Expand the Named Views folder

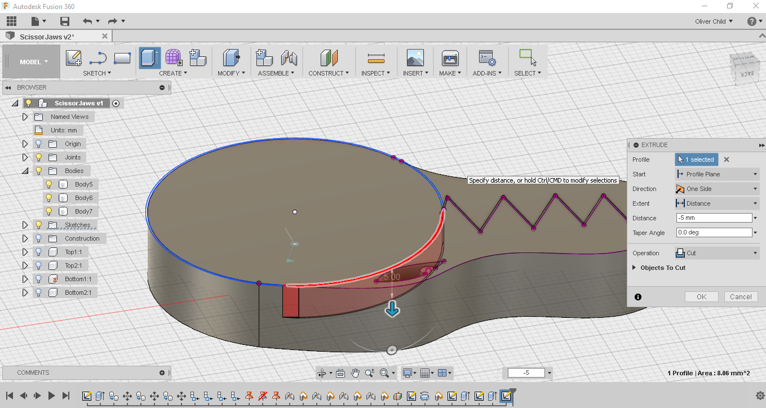pyautogui.click(x=25, y=117)
